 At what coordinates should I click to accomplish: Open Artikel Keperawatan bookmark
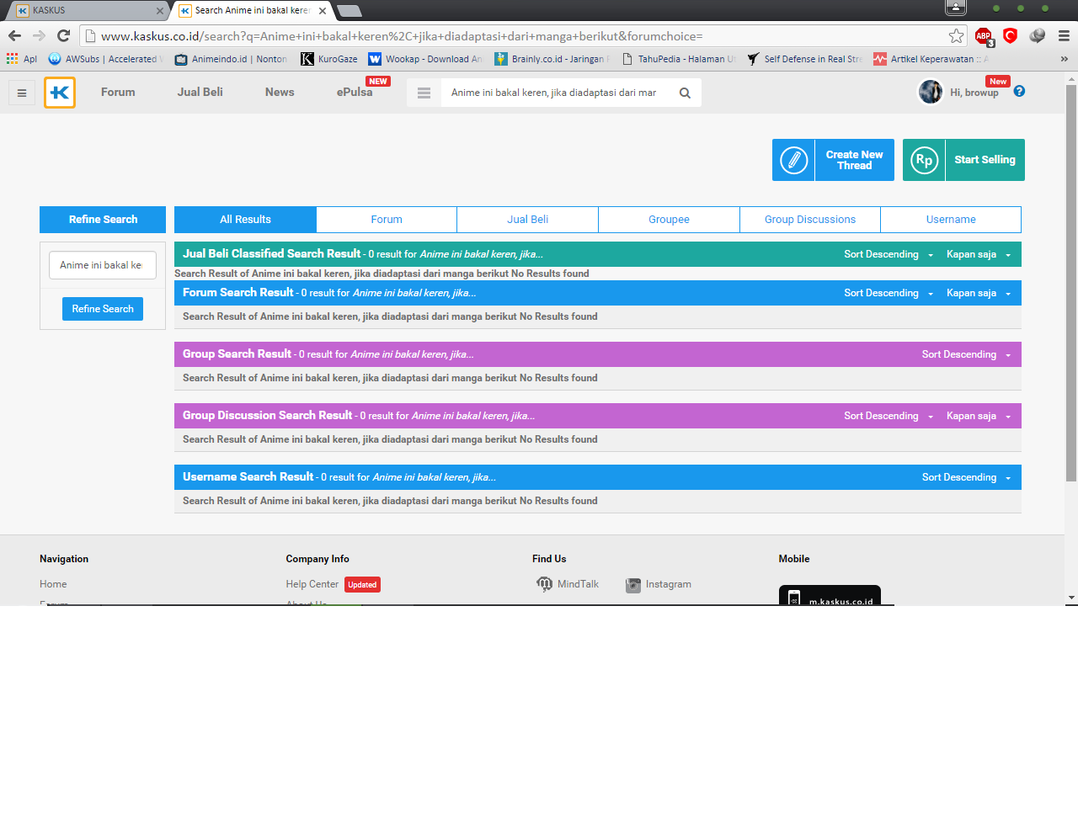click(x=931, y=59)
